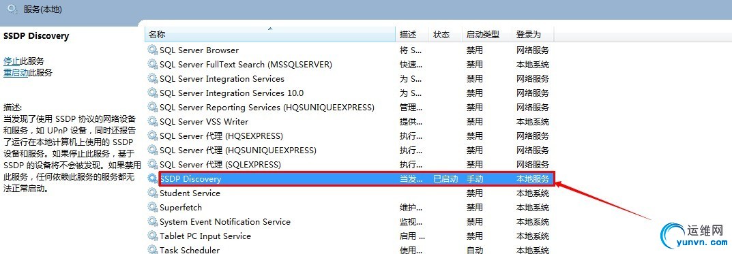Select SQL Server Integration Services 10.0 name
The image size is (732, 254).
point(231,93)
